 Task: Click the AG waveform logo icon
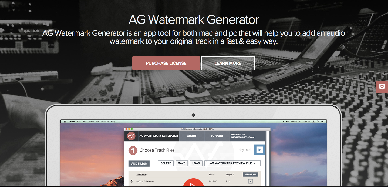[131, 136]
